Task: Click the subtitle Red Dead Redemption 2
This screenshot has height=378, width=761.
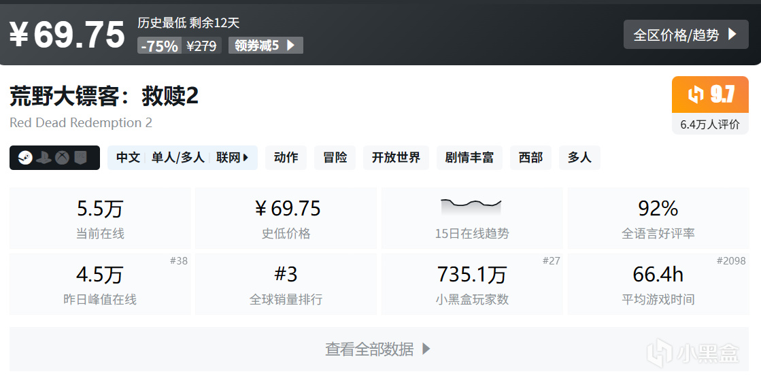Action: point(81,123)
